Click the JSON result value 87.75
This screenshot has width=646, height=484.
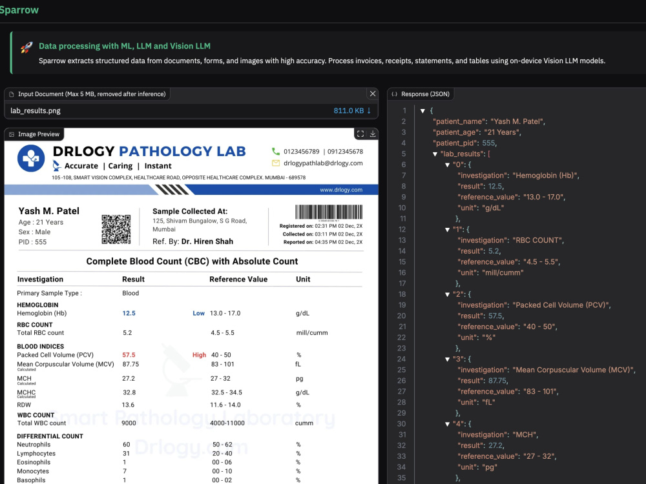[497, 381]
